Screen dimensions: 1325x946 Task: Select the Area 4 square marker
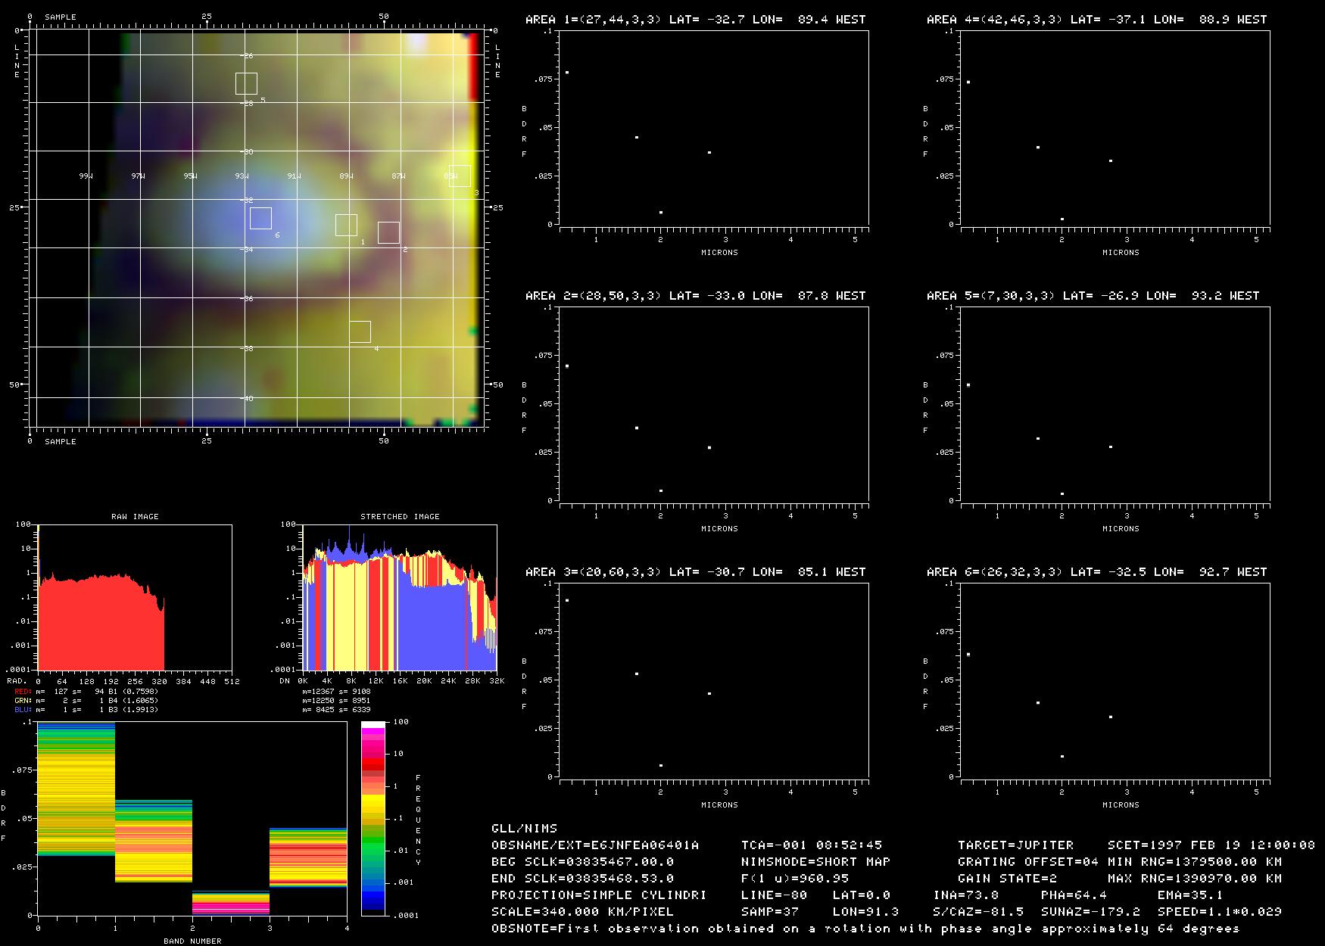click(x=360, y=331)
